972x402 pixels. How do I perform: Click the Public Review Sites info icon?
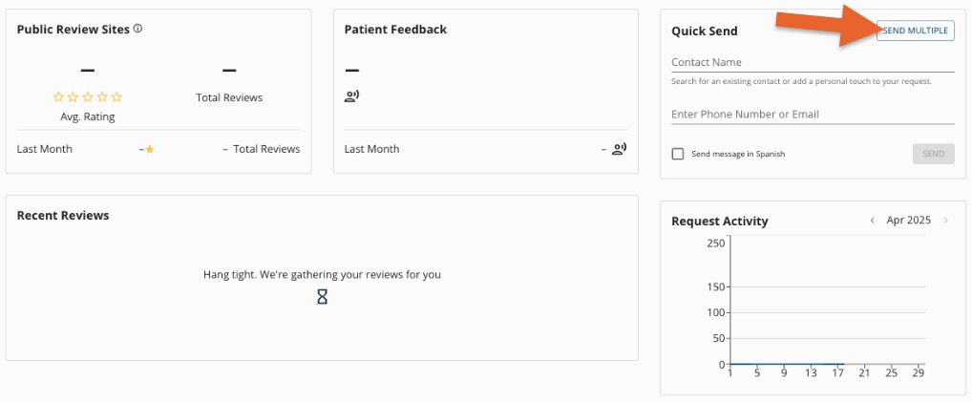coord(138,29)
